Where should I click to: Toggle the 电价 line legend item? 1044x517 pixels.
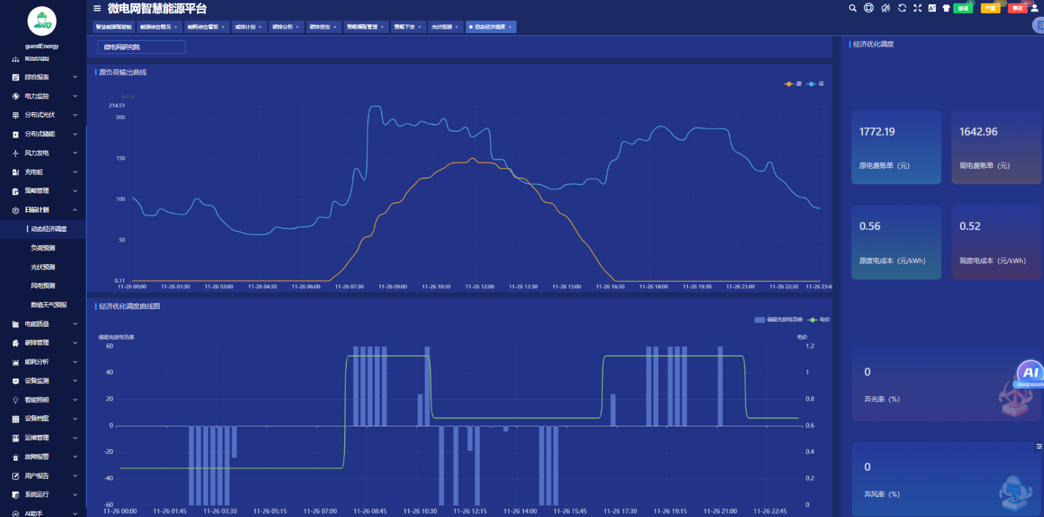819,319
